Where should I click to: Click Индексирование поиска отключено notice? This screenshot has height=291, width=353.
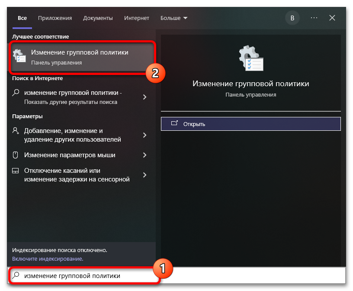(x=60, y=250)
